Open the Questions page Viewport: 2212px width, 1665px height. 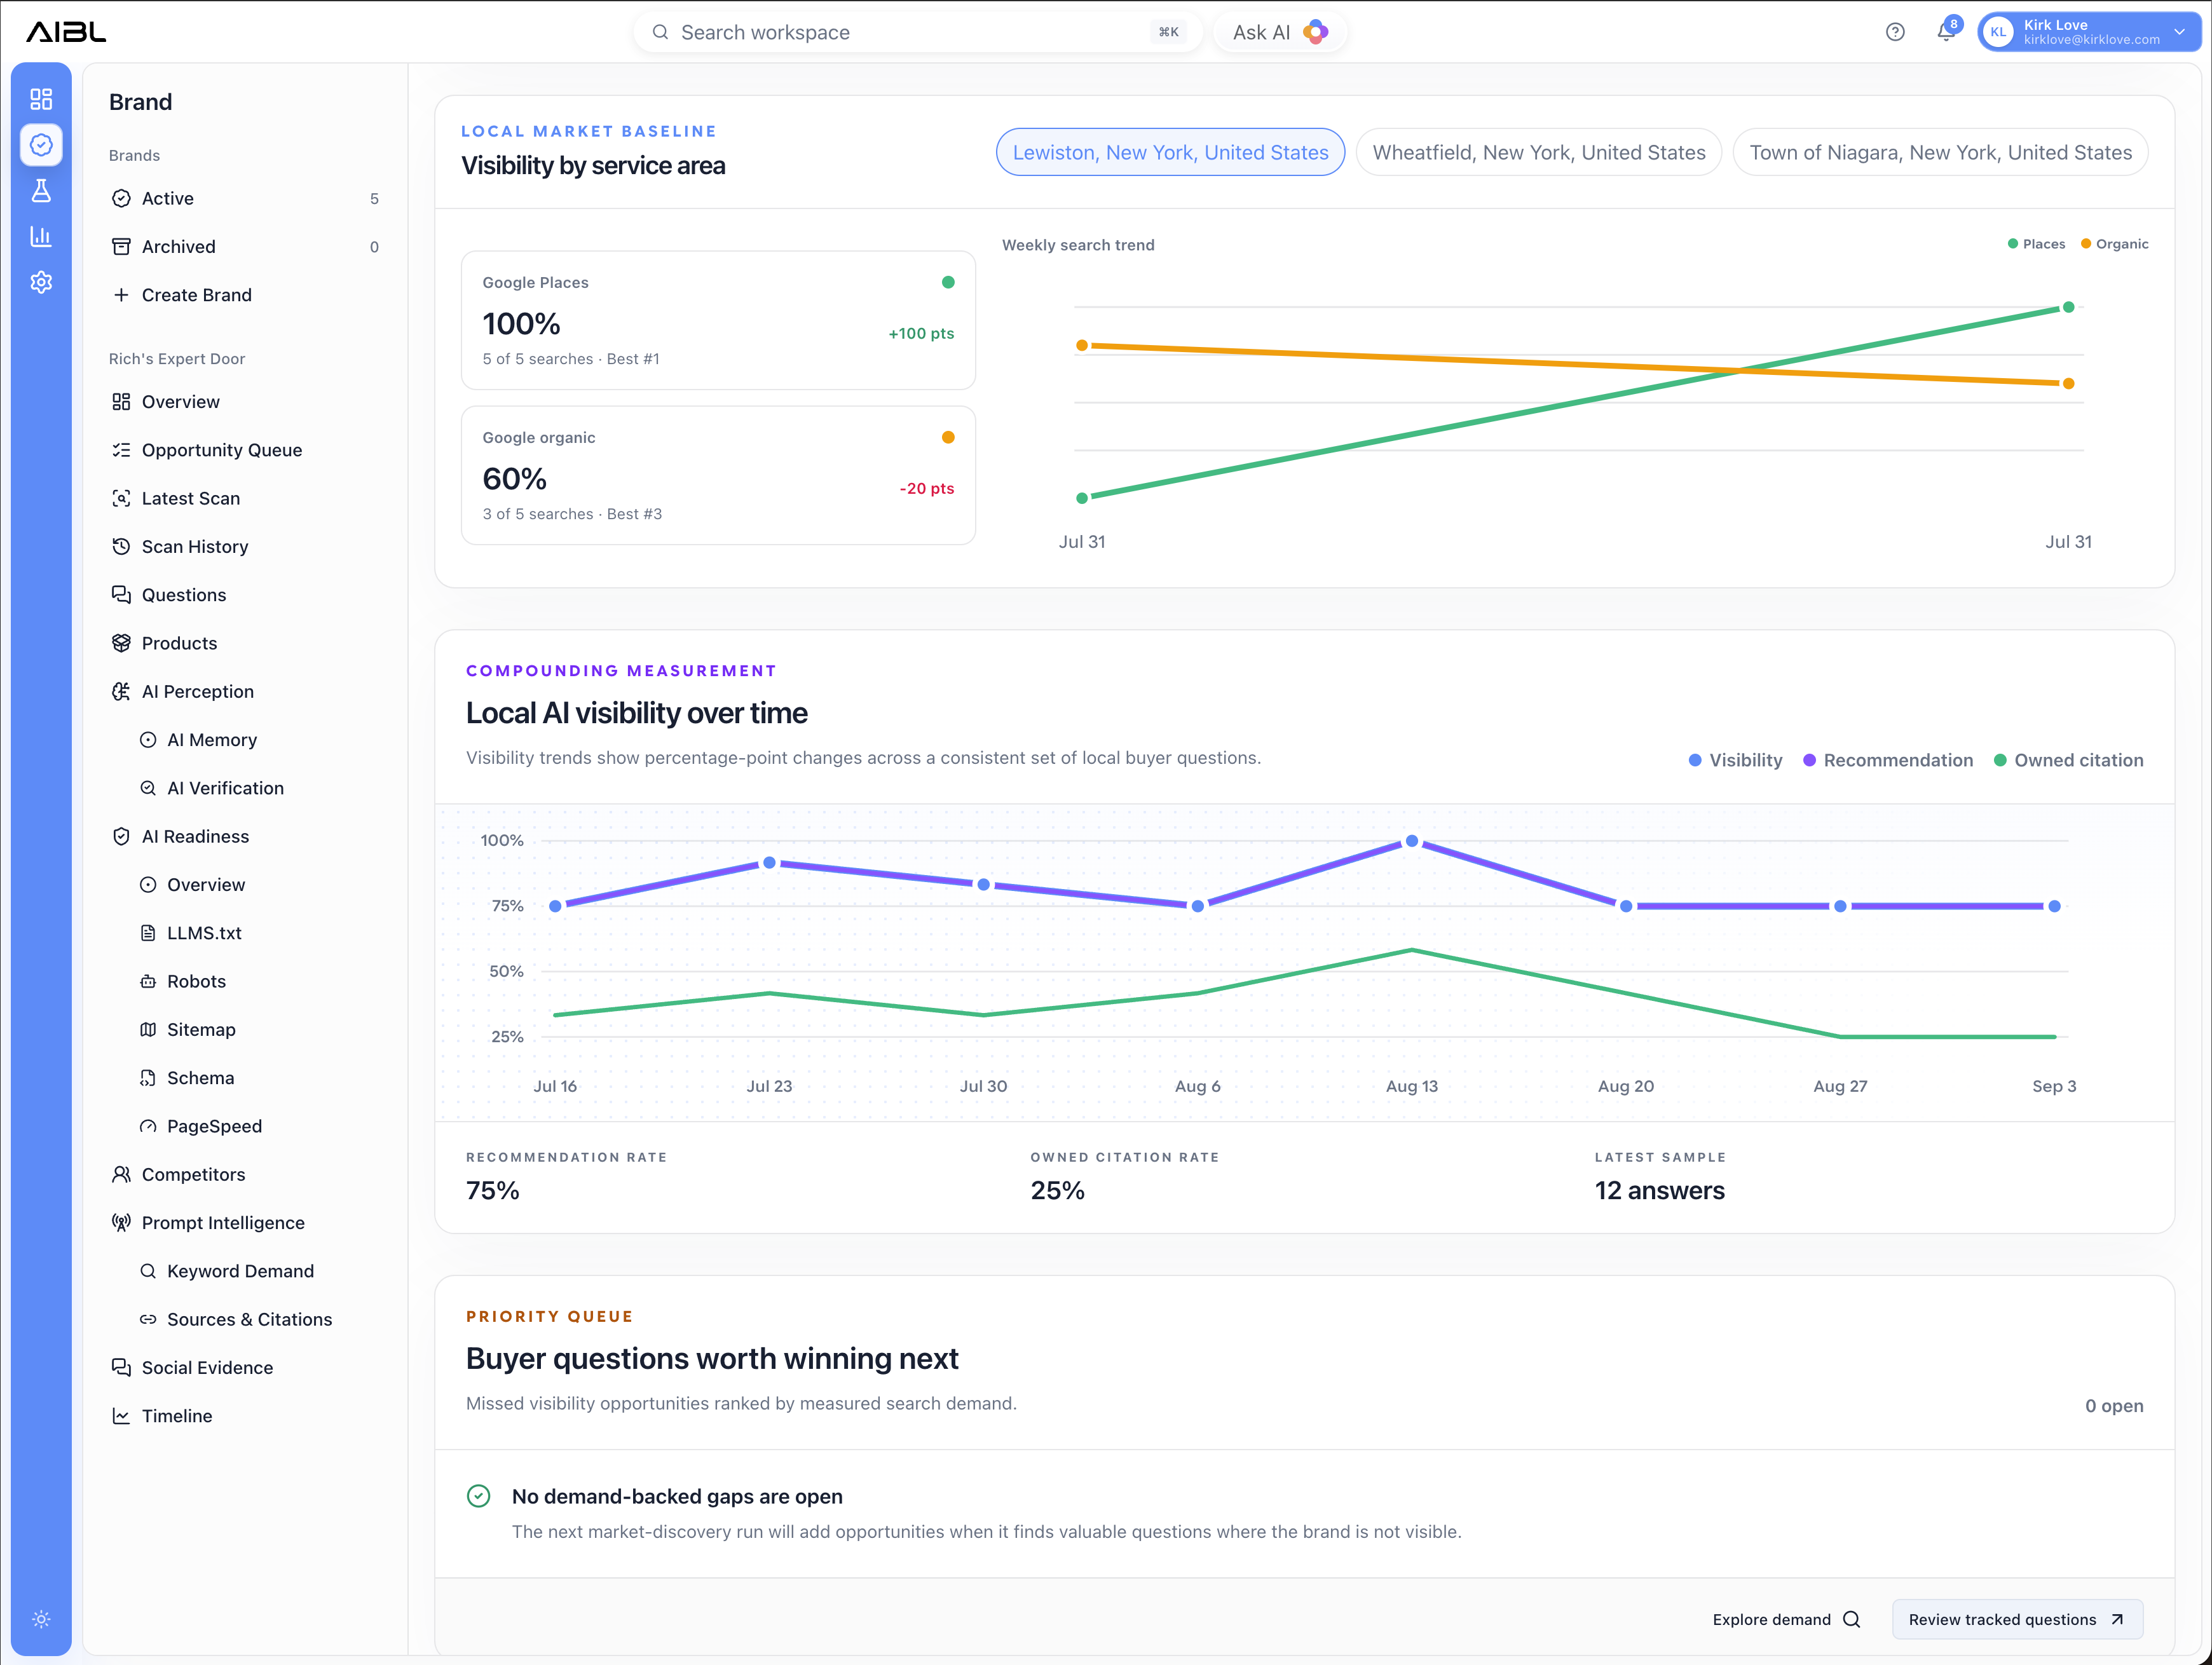245,595
